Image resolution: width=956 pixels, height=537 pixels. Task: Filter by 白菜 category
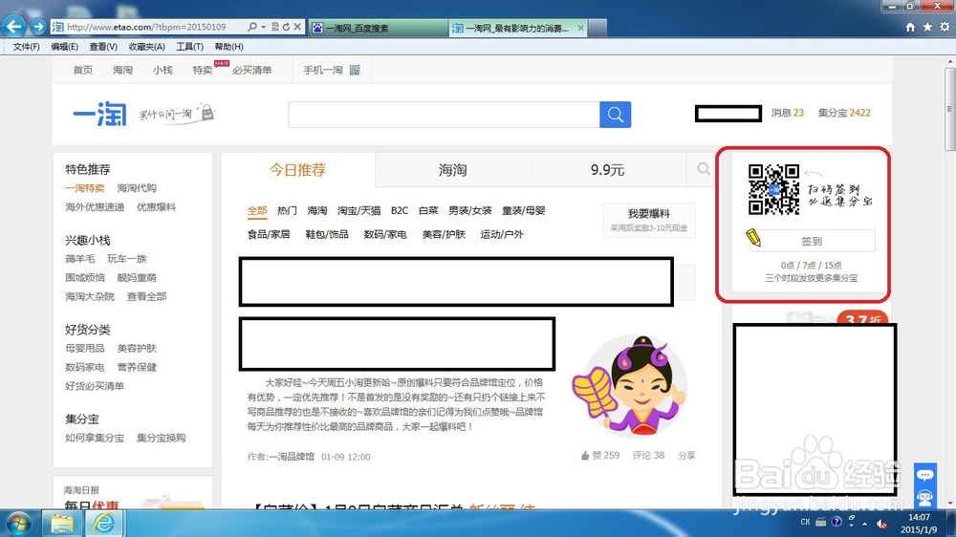428,210
